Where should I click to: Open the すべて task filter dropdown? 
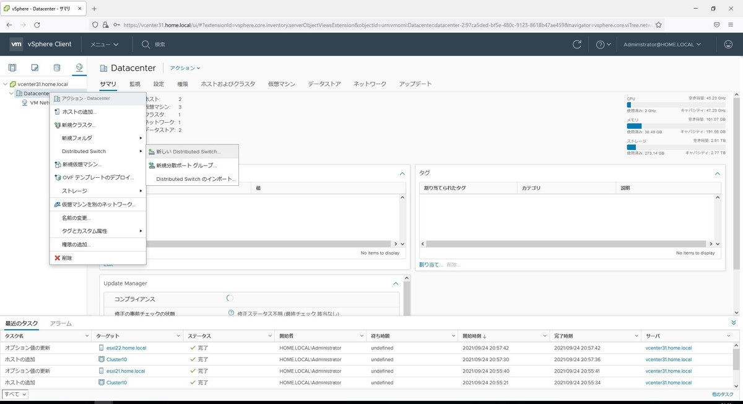pyautogui.click(x=15, y=394)
